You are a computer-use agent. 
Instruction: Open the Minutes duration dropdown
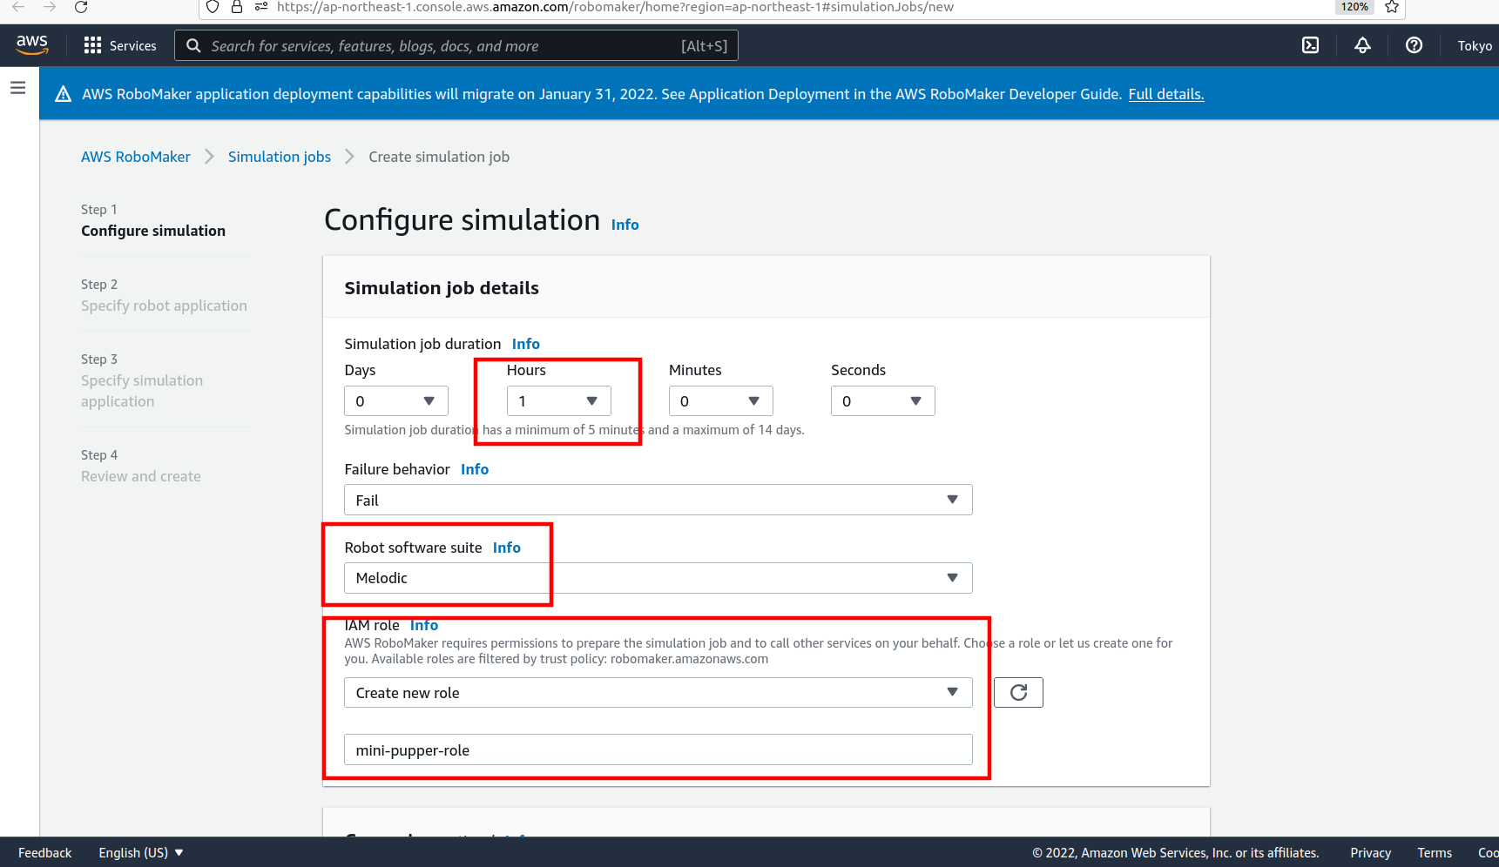[x=720, y=401]
